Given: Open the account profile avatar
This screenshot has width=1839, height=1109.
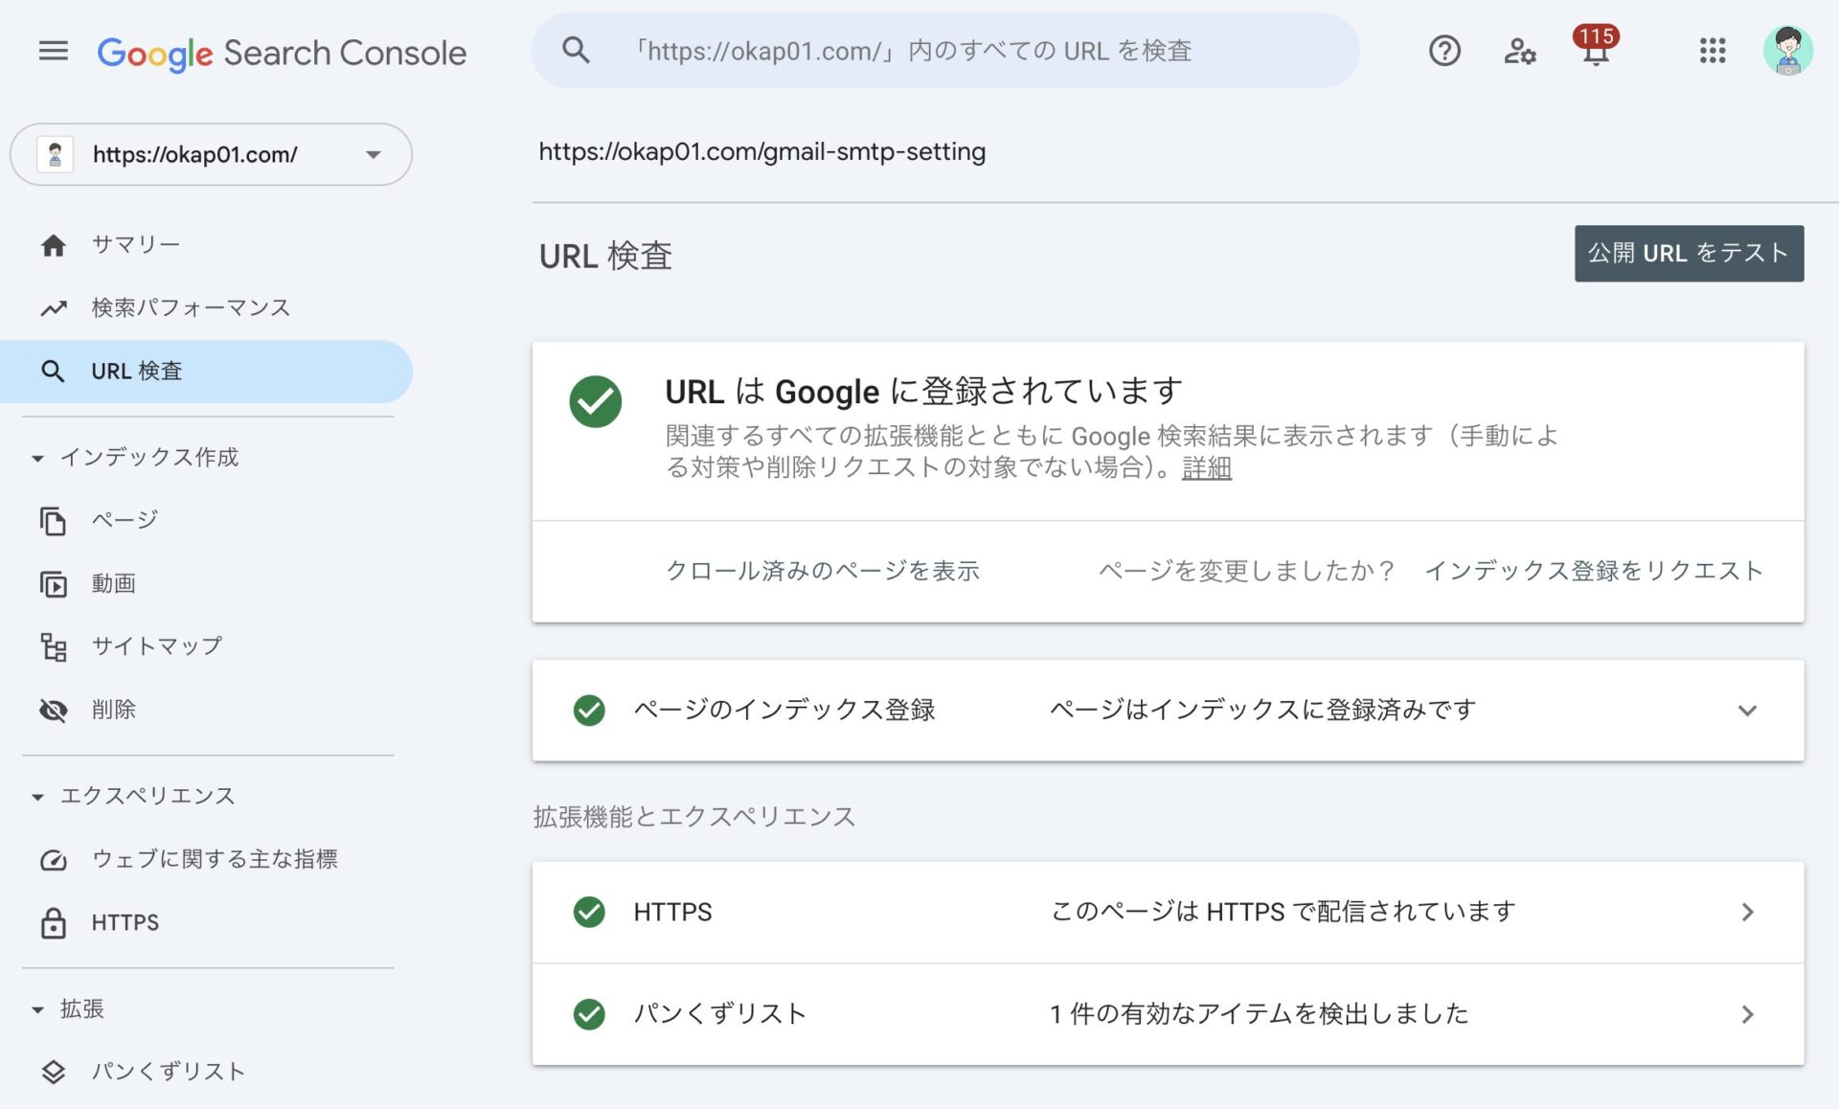Looking at the screenshot, I should 1787,51.
